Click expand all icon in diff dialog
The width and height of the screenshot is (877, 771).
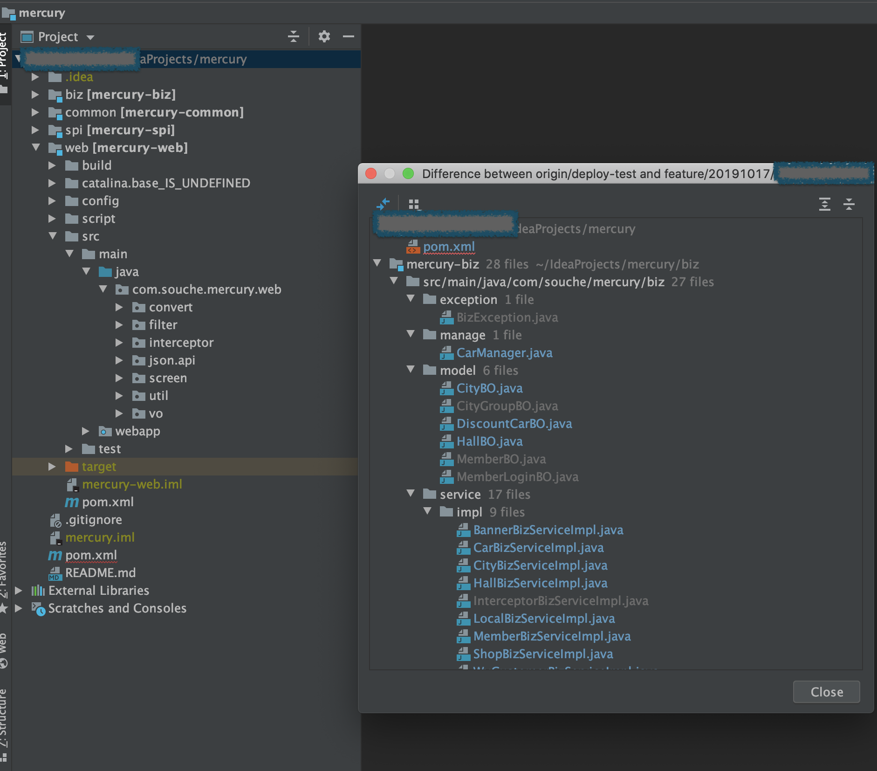pyautogui.click(x=825, y=204)
